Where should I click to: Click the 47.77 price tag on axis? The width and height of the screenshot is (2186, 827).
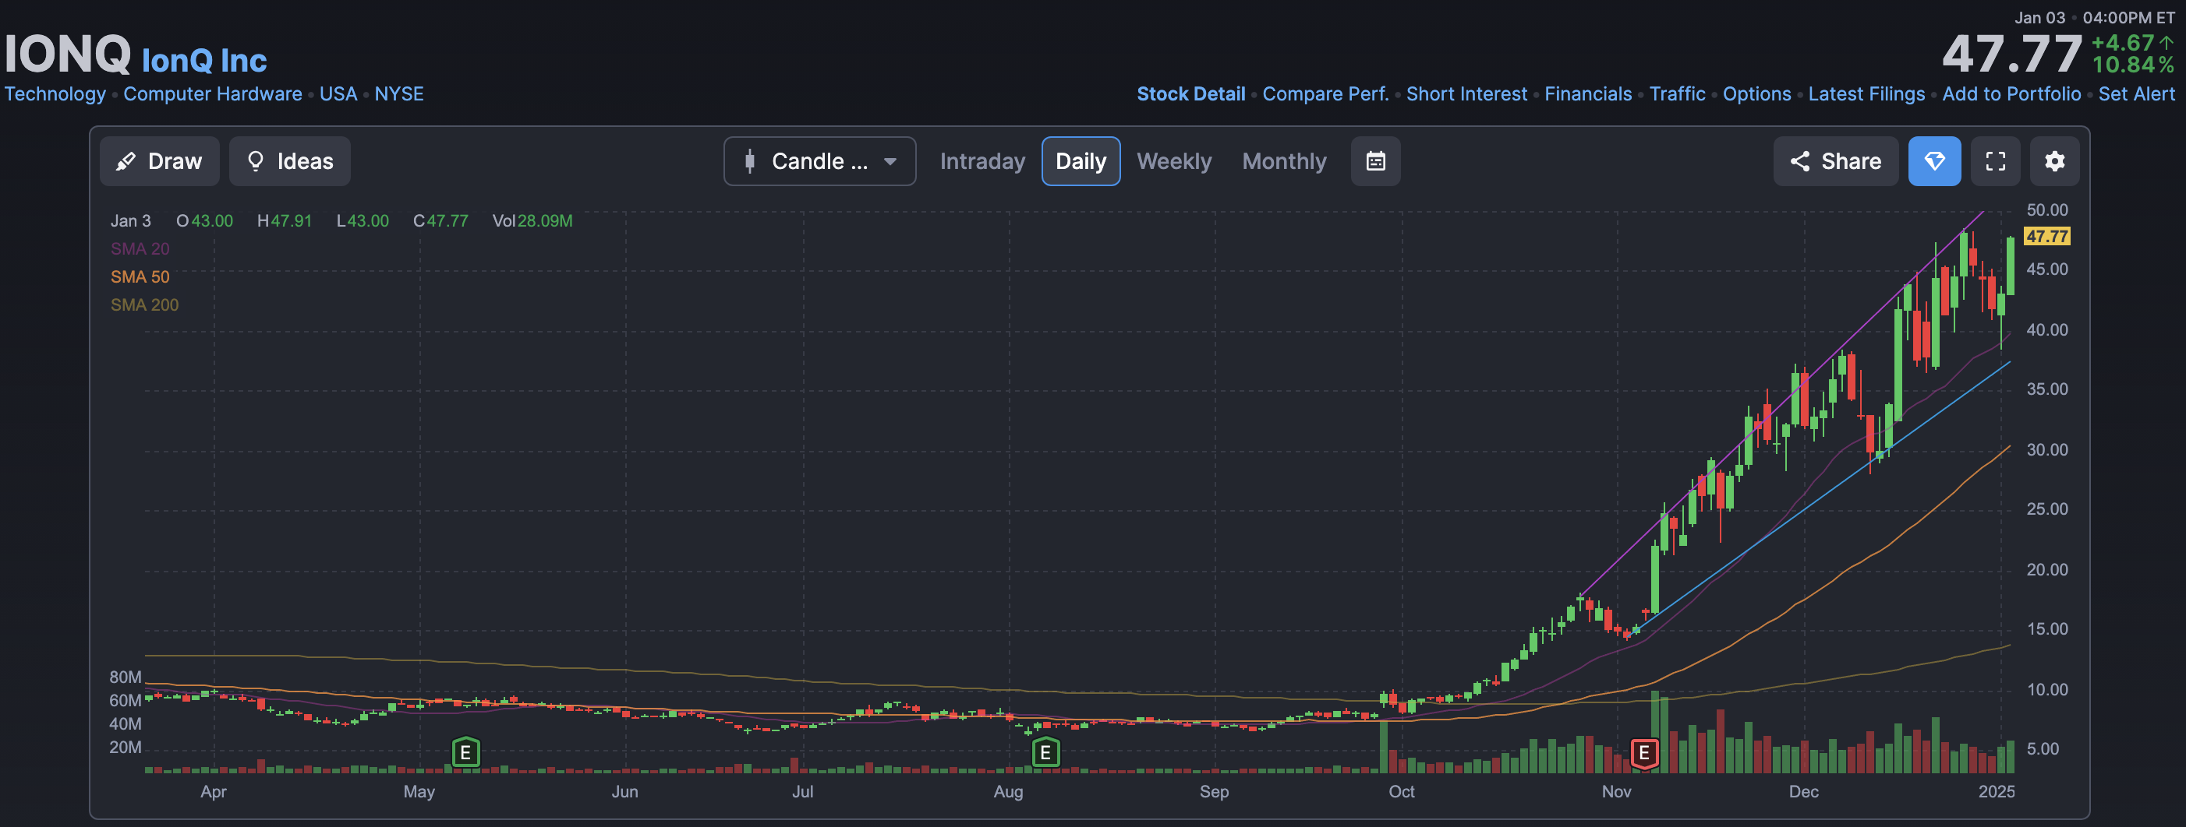(x=2046, y=237)
